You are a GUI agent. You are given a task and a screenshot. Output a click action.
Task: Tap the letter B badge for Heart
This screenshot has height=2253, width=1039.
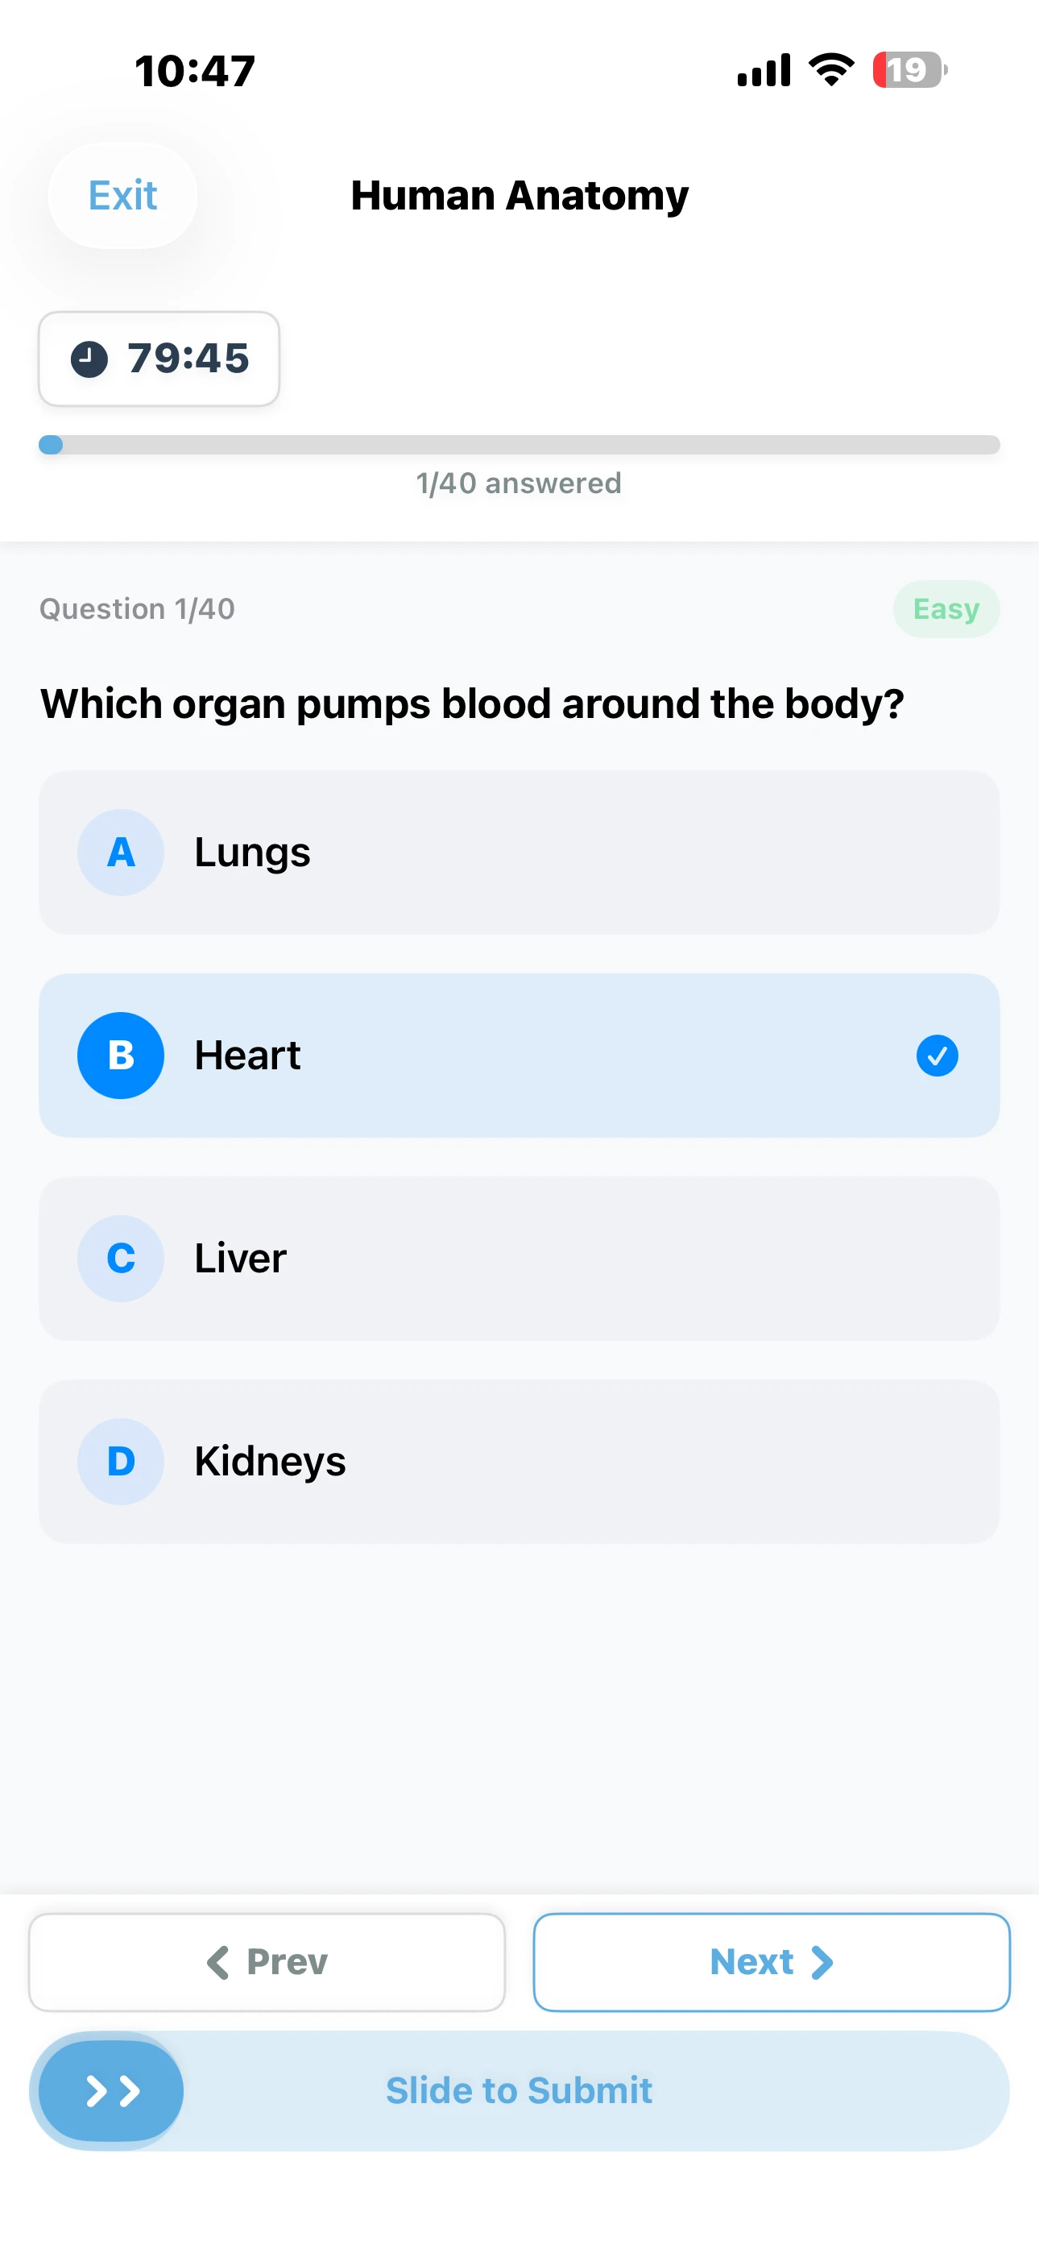pyautogui.click(x=121, y=1055)
